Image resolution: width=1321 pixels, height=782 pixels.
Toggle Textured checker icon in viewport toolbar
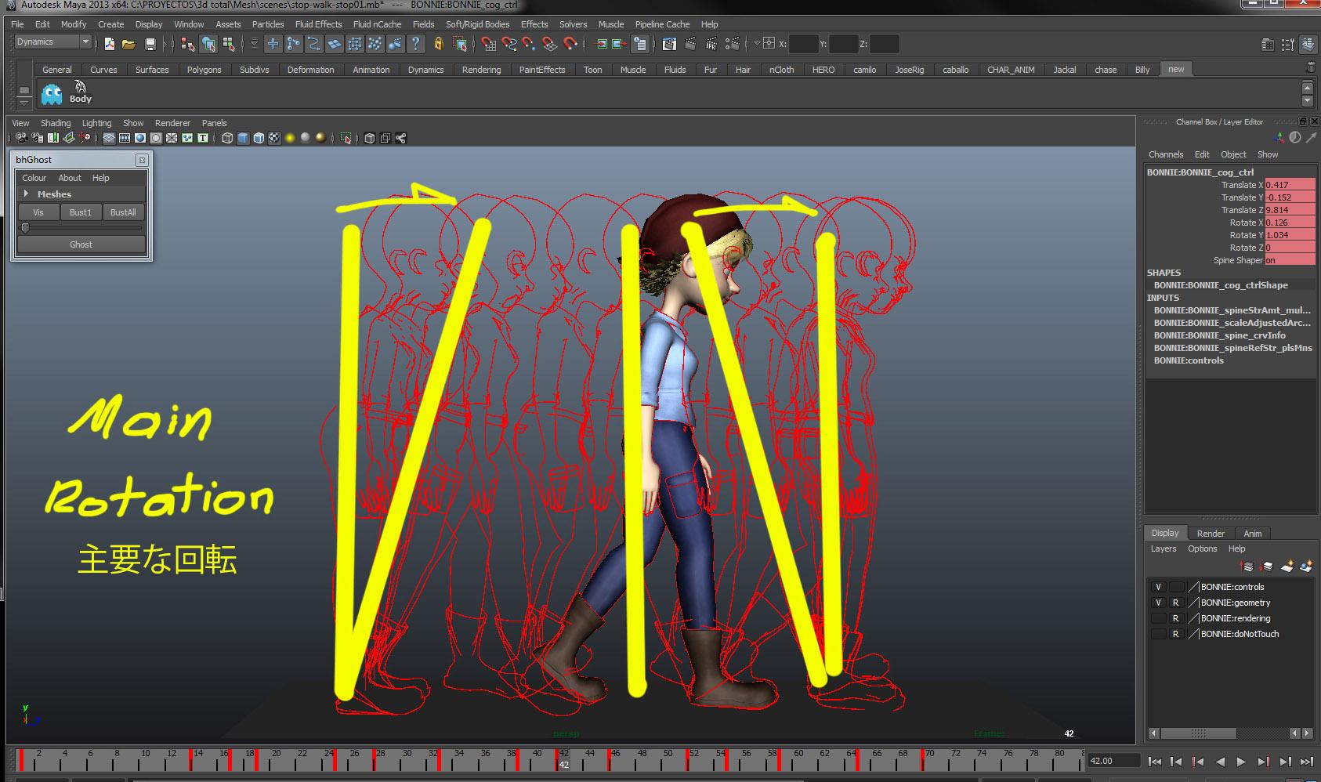click(x=274, y=138)
